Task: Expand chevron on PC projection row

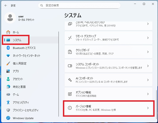Action: (x=148, y=24)
